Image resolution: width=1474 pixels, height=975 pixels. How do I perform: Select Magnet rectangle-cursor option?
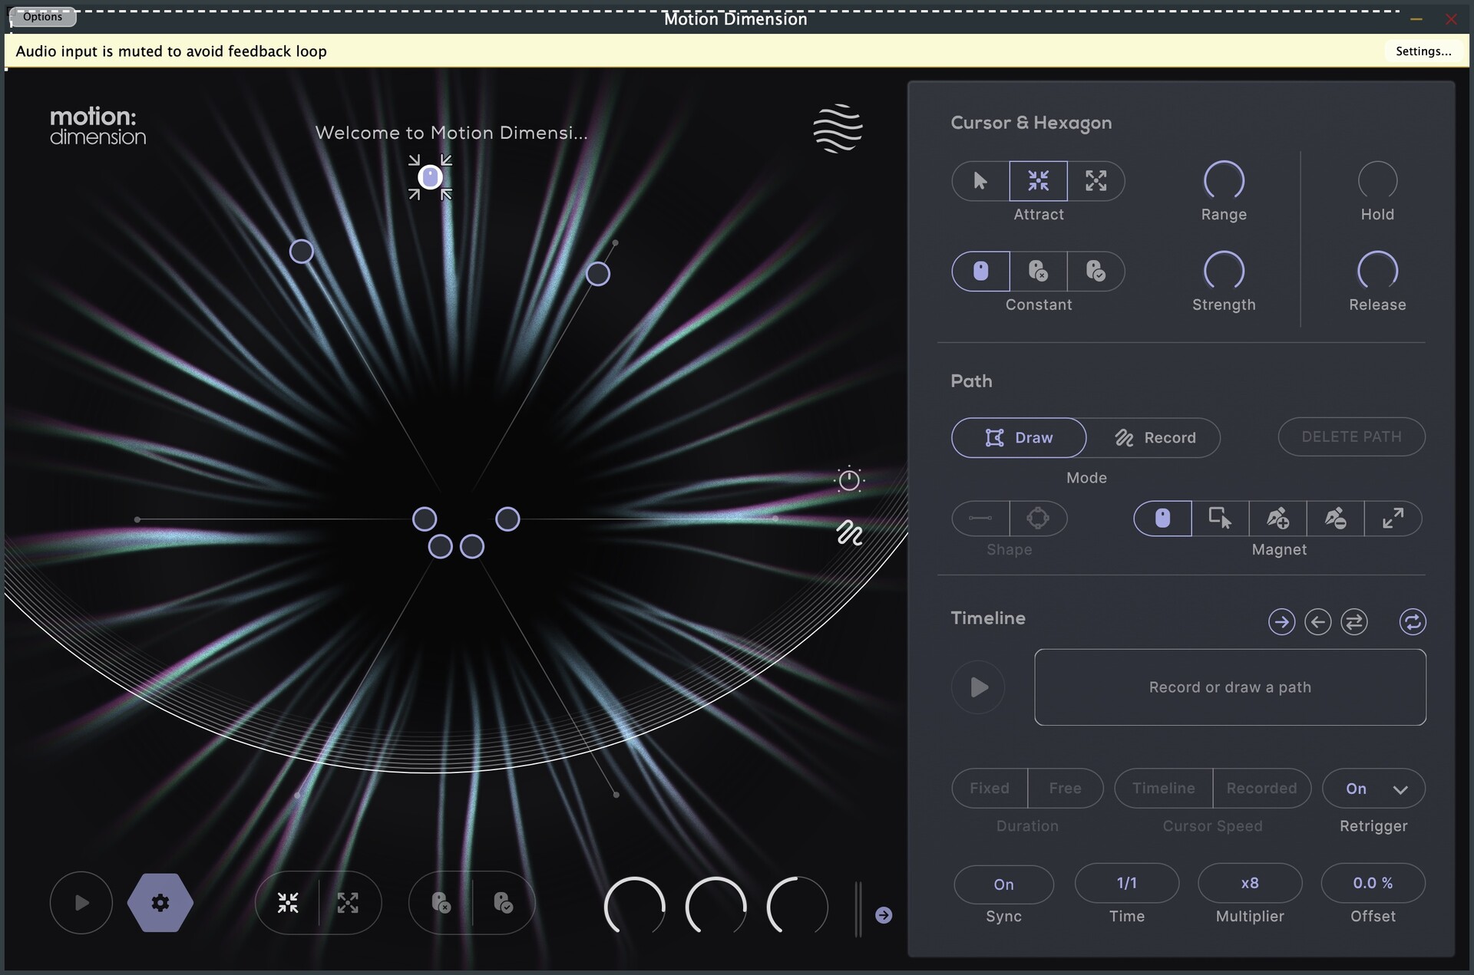pyautogui.click(x=1220, y=518)
